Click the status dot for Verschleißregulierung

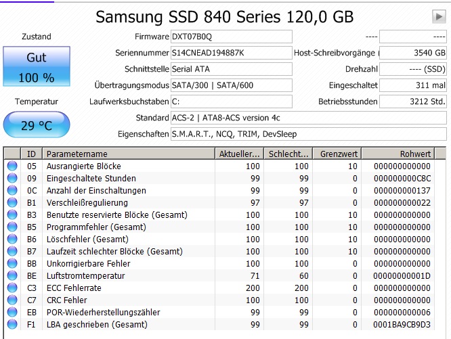pyautogui.click(x=12, y=202)
